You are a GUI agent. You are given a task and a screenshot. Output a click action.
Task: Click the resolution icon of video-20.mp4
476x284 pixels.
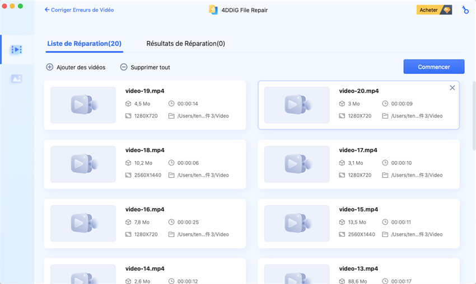click(x=342, y=116)
